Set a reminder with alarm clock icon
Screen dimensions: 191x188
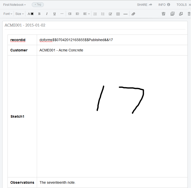(164, 14)
